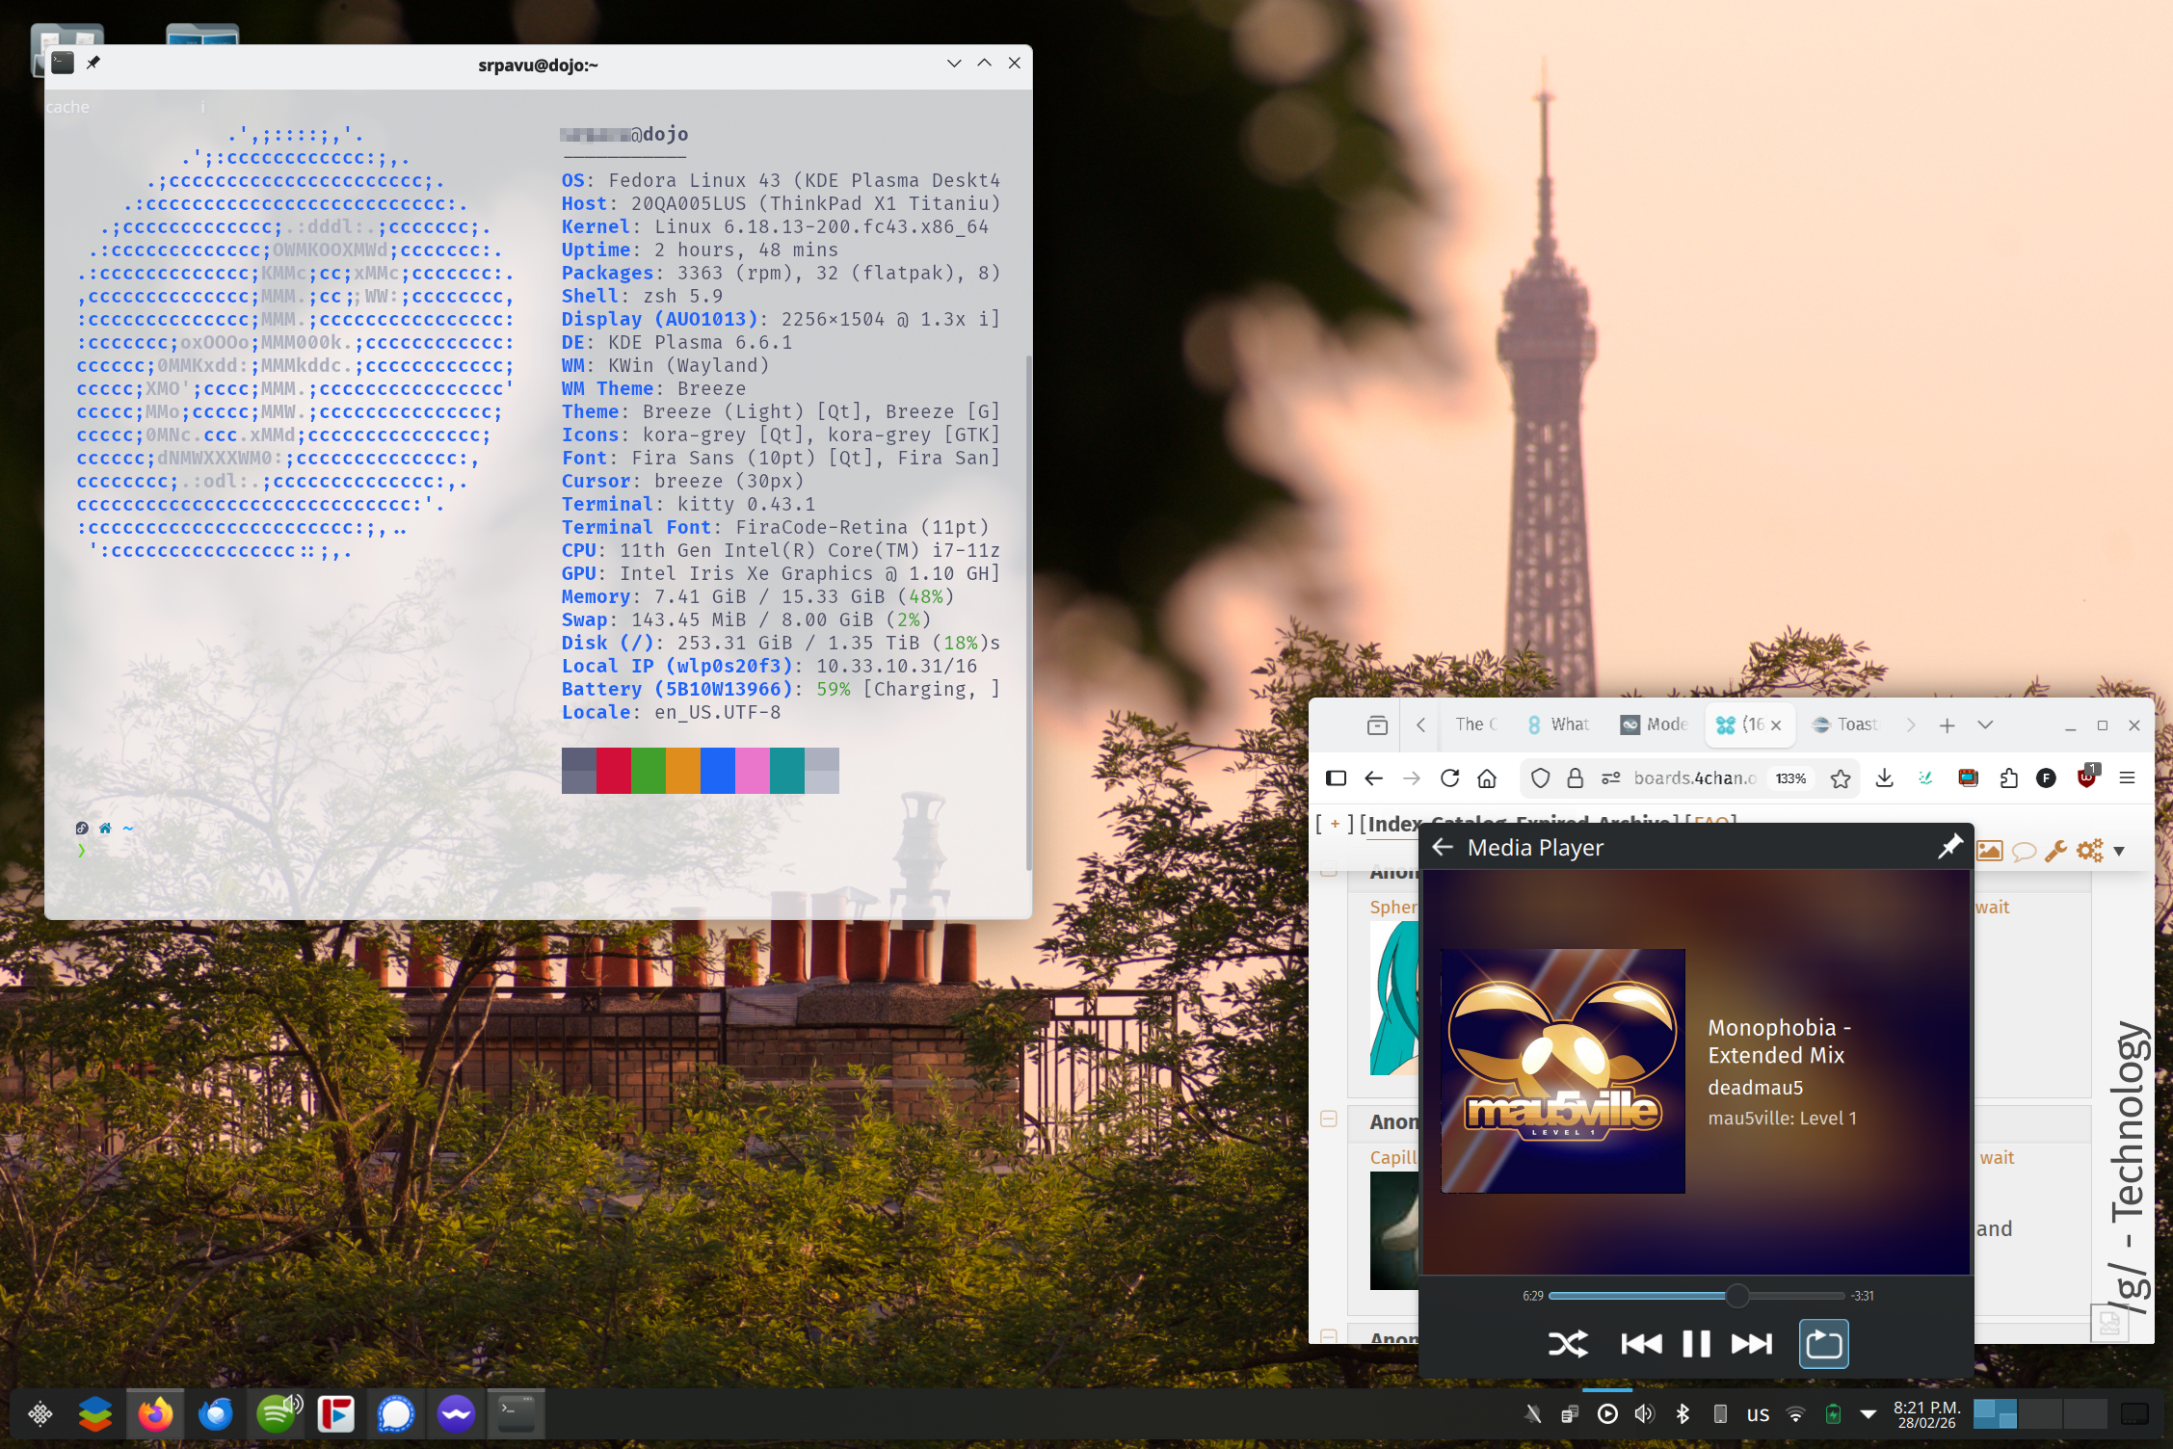Bookmark page with star icon

click(1841, 778)
